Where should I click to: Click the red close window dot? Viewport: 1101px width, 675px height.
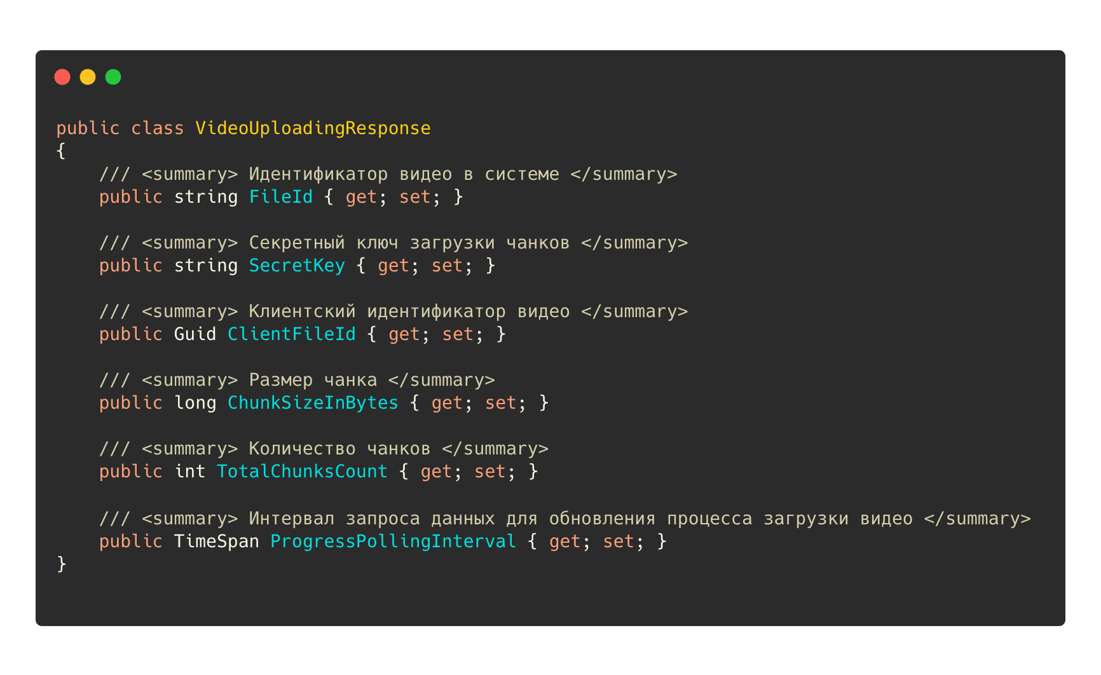pyautogui.click(x=62, y=77)
